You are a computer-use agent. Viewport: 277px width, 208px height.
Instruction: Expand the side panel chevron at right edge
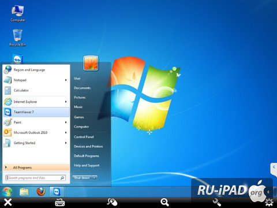tap(274, 167)
